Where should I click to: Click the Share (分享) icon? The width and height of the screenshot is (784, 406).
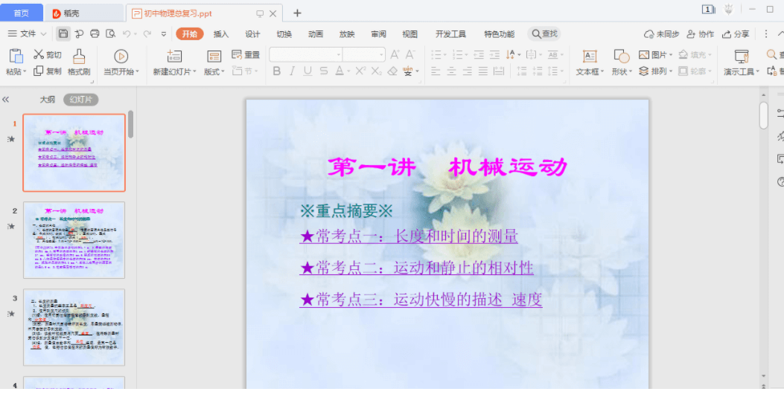pyautogui.click(x=727, y=34)
